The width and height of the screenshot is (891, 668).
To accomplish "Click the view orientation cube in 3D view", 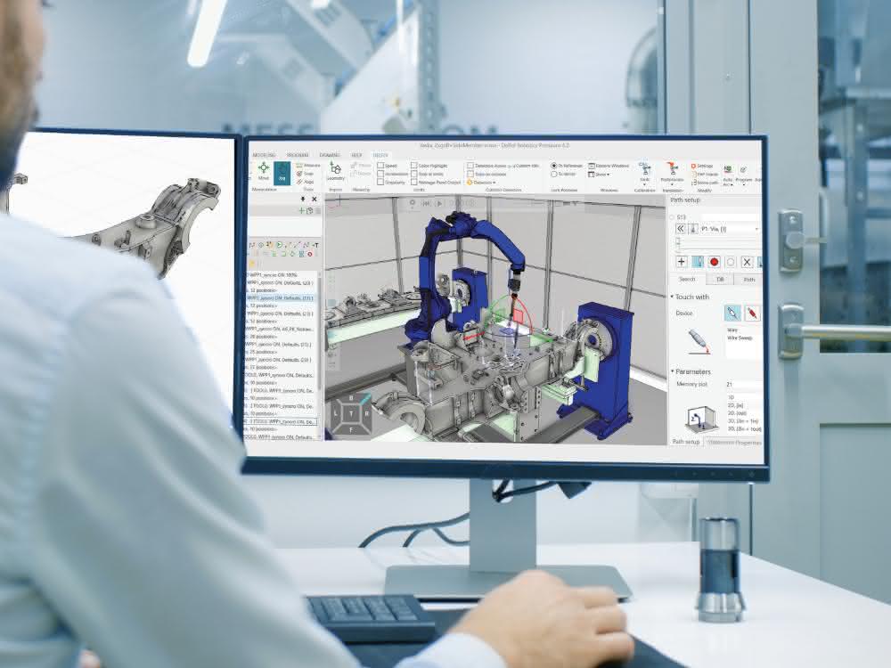I will pyautogui.click(x=351, y=413).
